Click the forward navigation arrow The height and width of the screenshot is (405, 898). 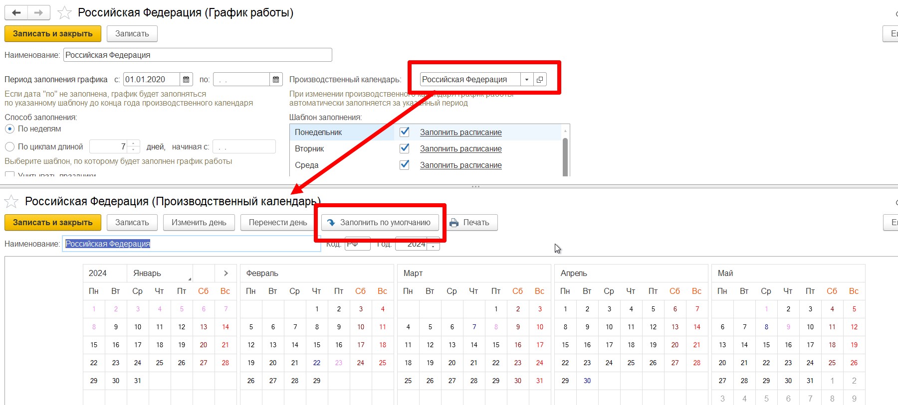click(38, 13)
